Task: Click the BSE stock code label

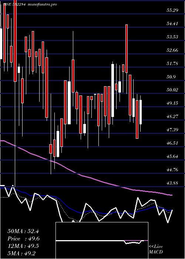Action: coord(14,4)
